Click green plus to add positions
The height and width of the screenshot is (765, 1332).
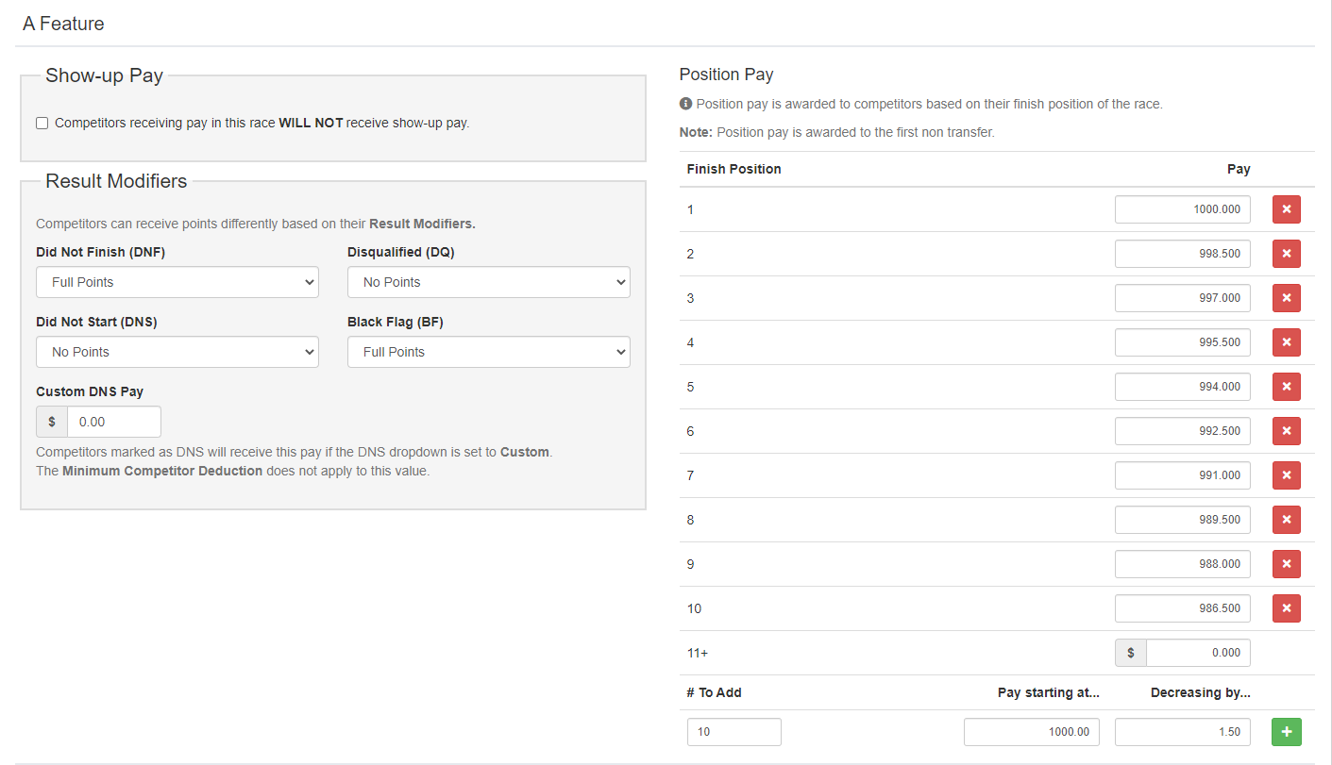coord(1286,732)
